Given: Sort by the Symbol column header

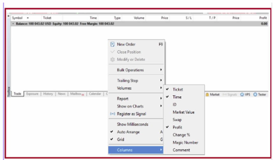Looking at the screenshot, I should tap(17, 18).
